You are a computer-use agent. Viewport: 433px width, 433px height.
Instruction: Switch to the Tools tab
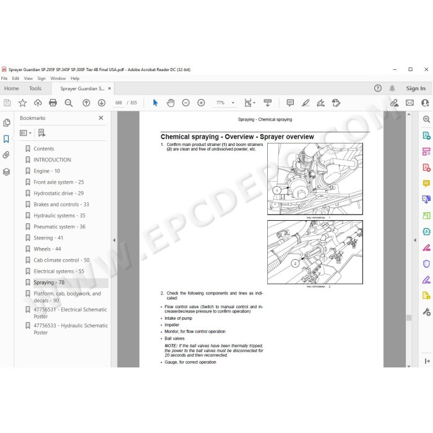(x=35, y=88)
